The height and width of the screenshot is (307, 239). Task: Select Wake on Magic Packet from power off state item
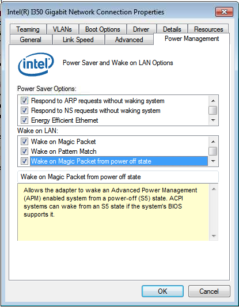click(119, 161)
